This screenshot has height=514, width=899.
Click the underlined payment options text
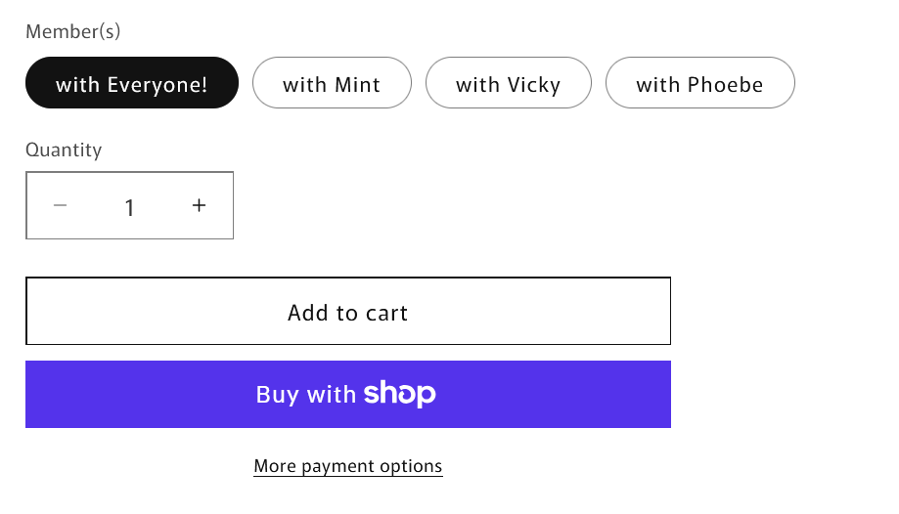pos(347,466)
